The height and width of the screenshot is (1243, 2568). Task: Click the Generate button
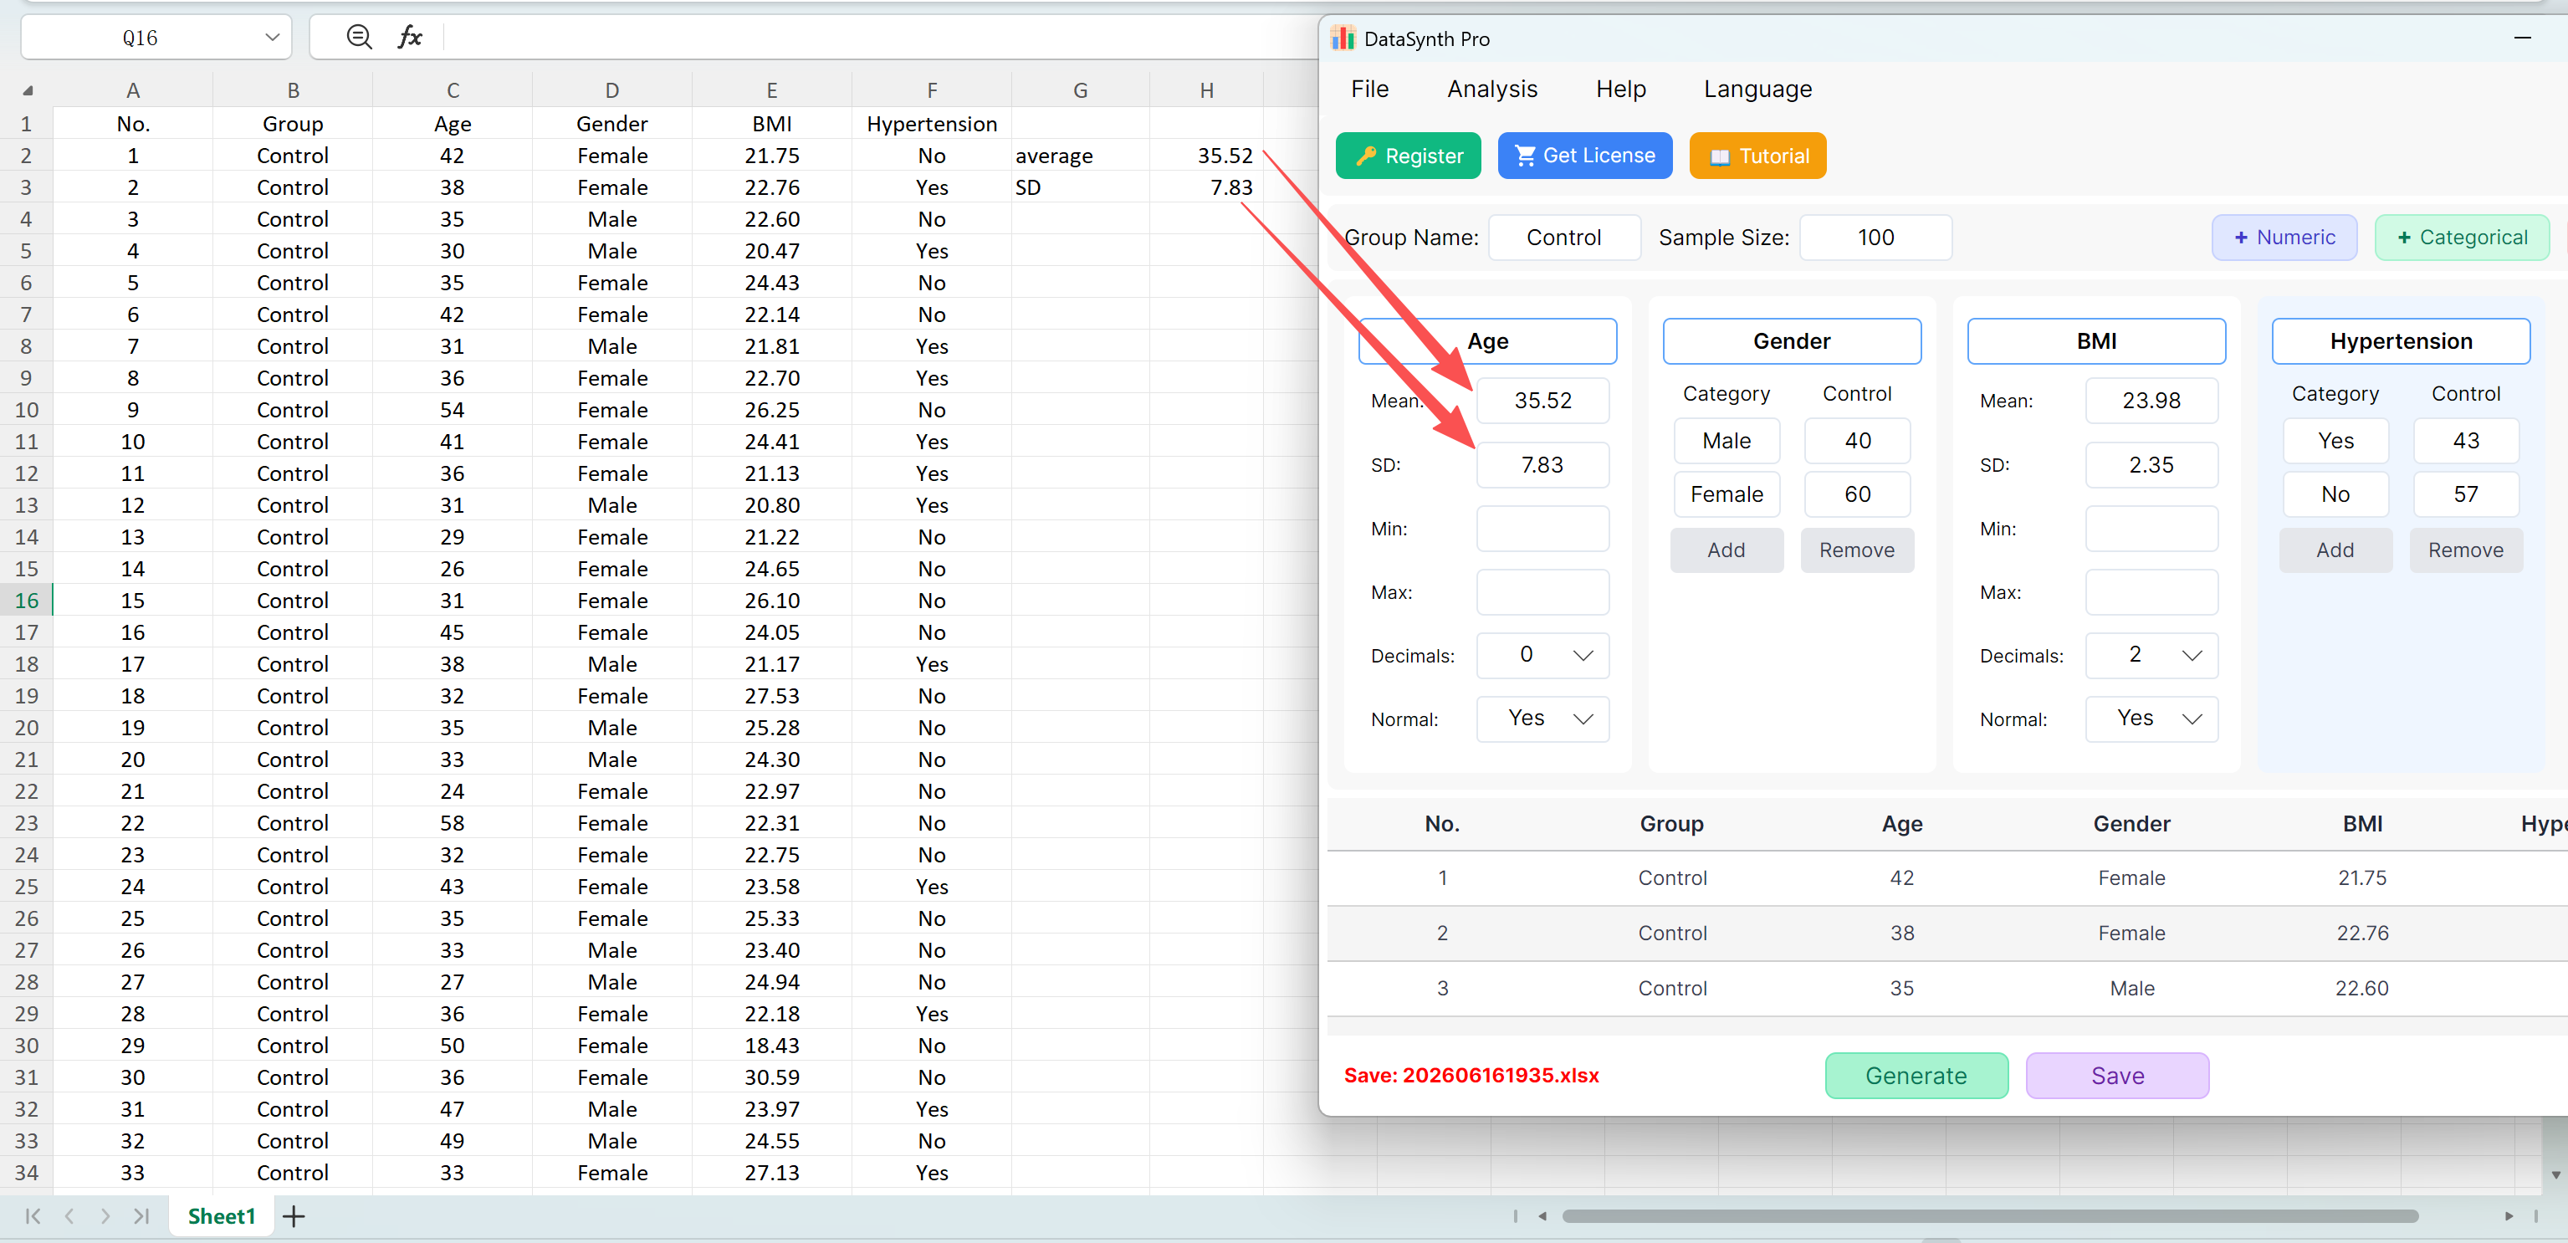[1916, 1076]
